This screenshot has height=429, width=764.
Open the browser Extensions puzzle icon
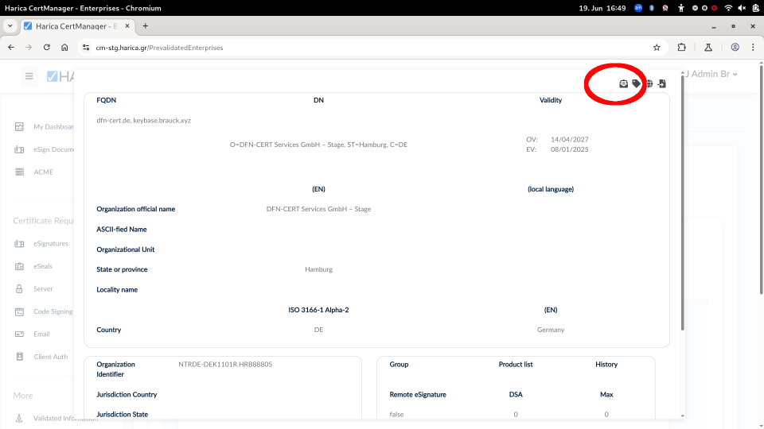pos(682,47)
